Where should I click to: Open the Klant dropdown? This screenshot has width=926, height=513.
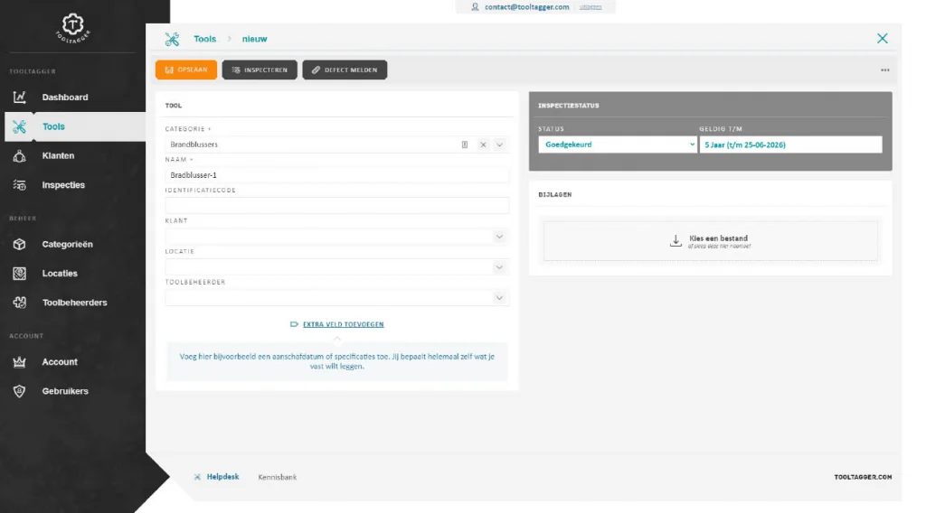pos(499,237)
